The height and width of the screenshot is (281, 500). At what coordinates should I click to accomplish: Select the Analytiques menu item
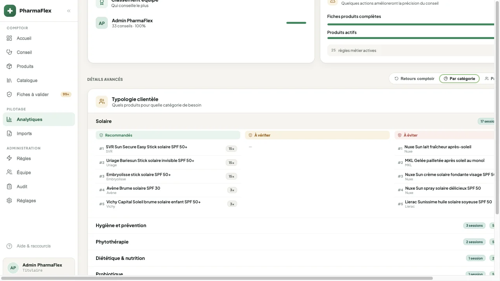39,119
